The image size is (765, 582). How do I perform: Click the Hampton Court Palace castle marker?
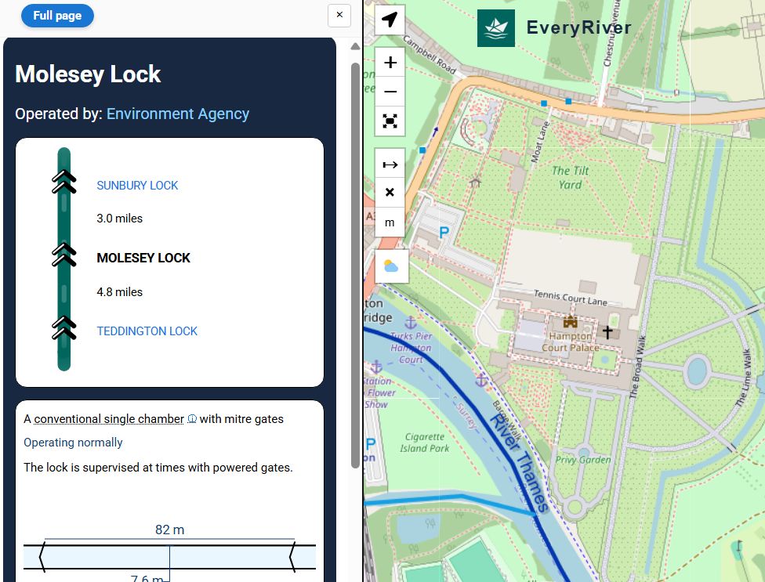pyautogui.click(x=570, y=322)
